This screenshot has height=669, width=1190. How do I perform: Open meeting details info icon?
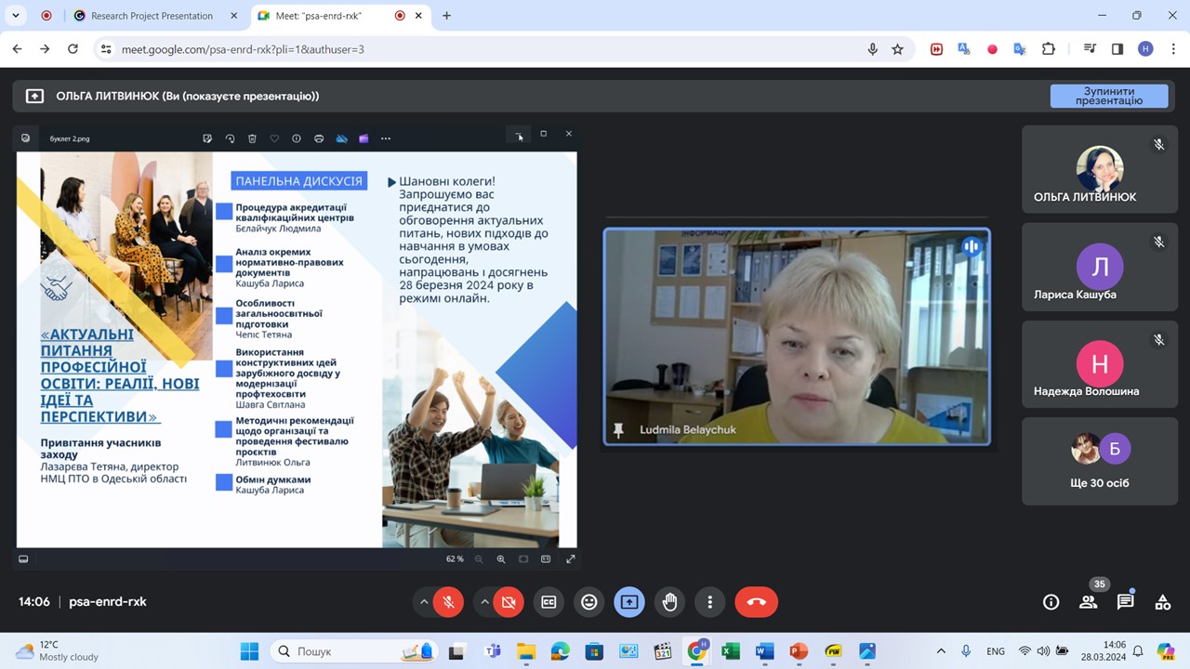[x=1051, y=602]
